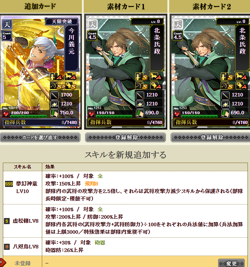Click the 天 rarity icon on 今川義元 card
The width and height of the screenshot is (250, 267).
[7, 24]
